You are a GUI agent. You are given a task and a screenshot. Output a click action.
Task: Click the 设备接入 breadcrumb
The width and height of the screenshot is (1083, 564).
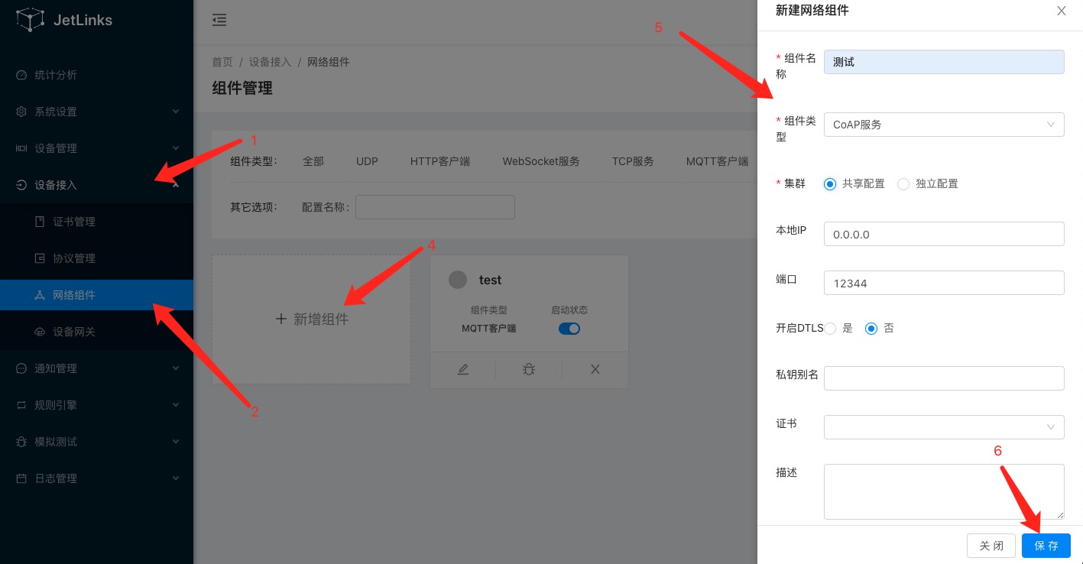pos(270,62)
